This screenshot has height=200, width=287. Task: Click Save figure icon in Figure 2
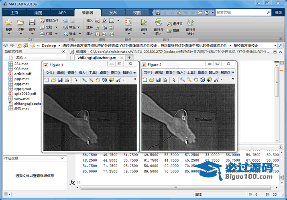[158, 80]
